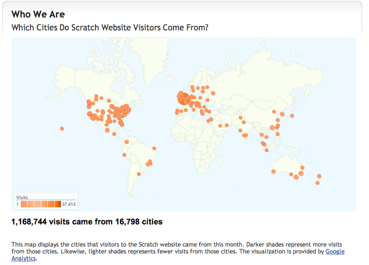
Task: Select the northeastern Australia coast marker
Action: [x=302, y=168]
